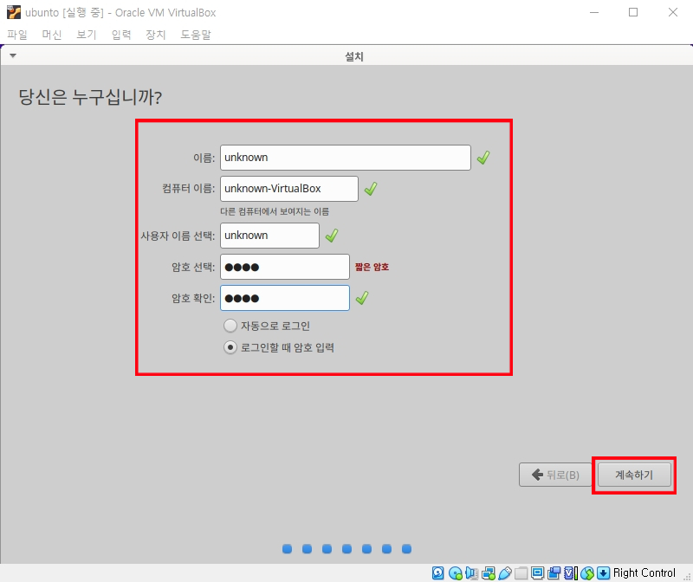Click the green checkmark beside the 암호 확인 field
The width and height of the screenshot is (693, 582).
[x=362, y=298]
